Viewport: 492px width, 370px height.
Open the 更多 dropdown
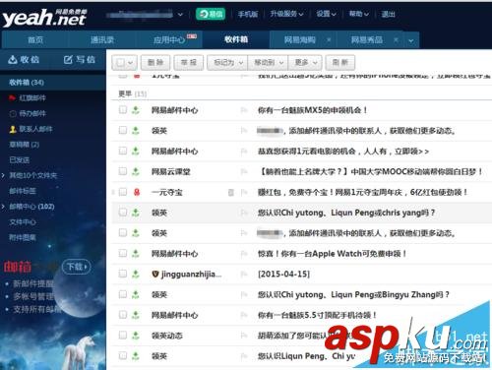(x=305, y=62)
